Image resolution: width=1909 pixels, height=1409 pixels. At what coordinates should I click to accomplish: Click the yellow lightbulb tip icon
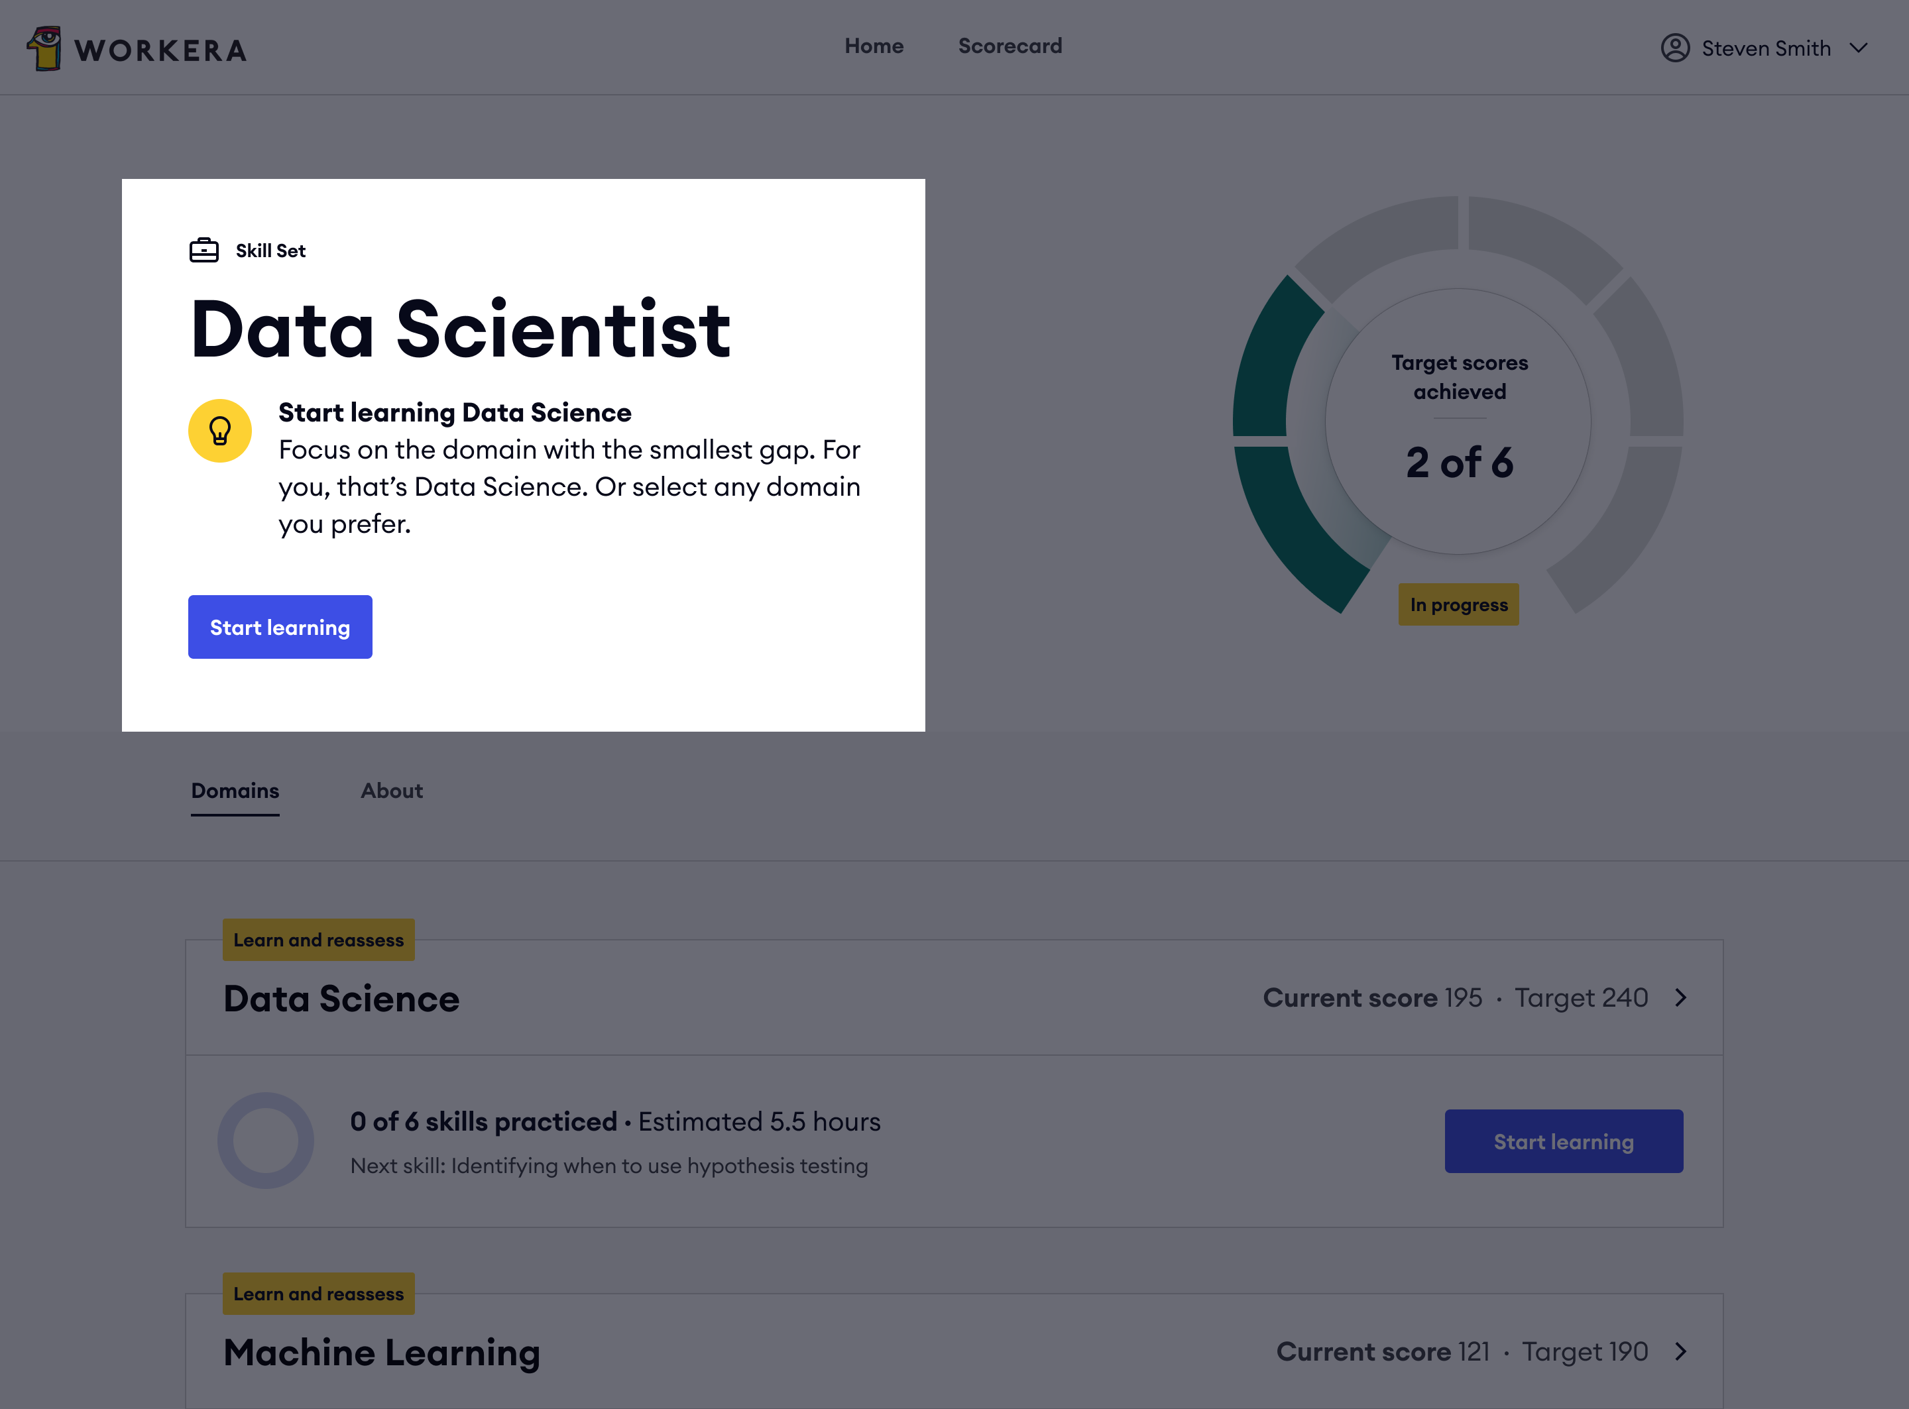[x=220, y=431]
